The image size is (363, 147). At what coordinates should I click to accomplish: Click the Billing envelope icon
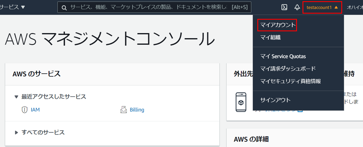click(124, 110)
